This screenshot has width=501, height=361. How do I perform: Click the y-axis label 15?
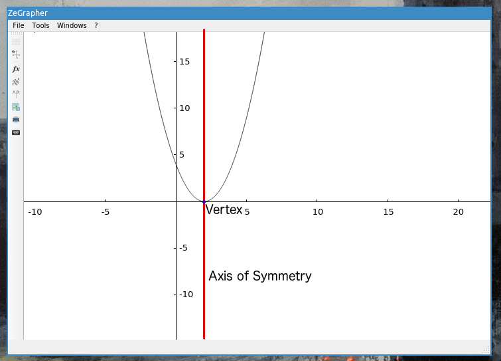click(x=184, y=61)
